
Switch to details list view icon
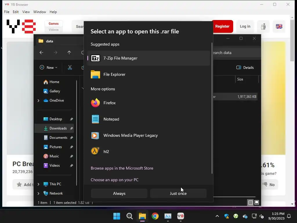point(250,202)
